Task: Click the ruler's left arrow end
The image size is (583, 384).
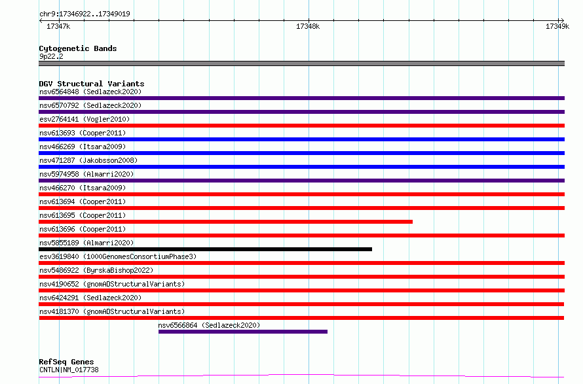Action: click(41, 21)
